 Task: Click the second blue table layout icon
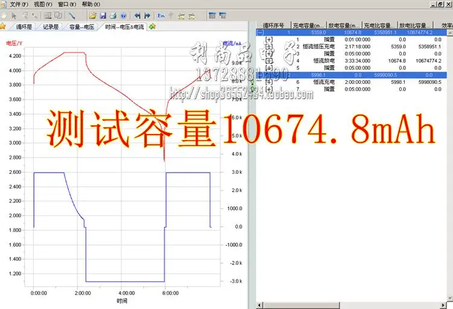tap(222, 16)
